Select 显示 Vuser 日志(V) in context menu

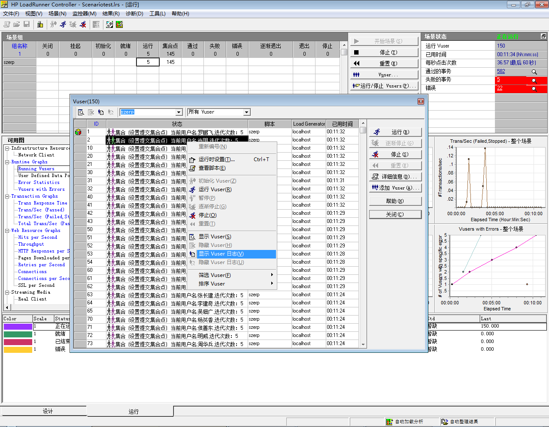pyautogui.click(x=232, y=254)
